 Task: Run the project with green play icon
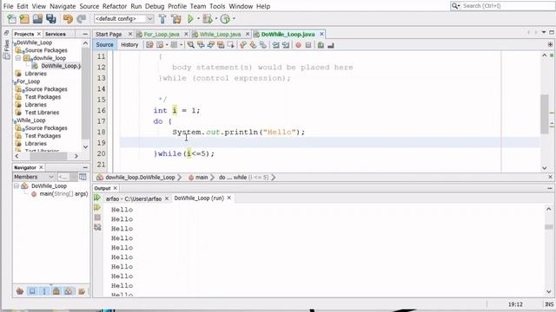[190, 19]
